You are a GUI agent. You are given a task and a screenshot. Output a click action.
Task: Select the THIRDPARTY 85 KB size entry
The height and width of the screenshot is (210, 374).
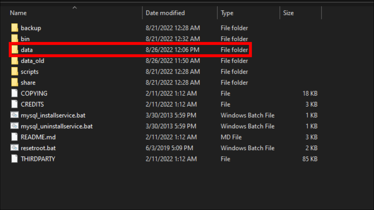click(x=310, y=159)
